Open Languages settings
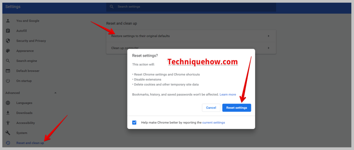The width and height of the screenshot is (354, 150). 24,103
